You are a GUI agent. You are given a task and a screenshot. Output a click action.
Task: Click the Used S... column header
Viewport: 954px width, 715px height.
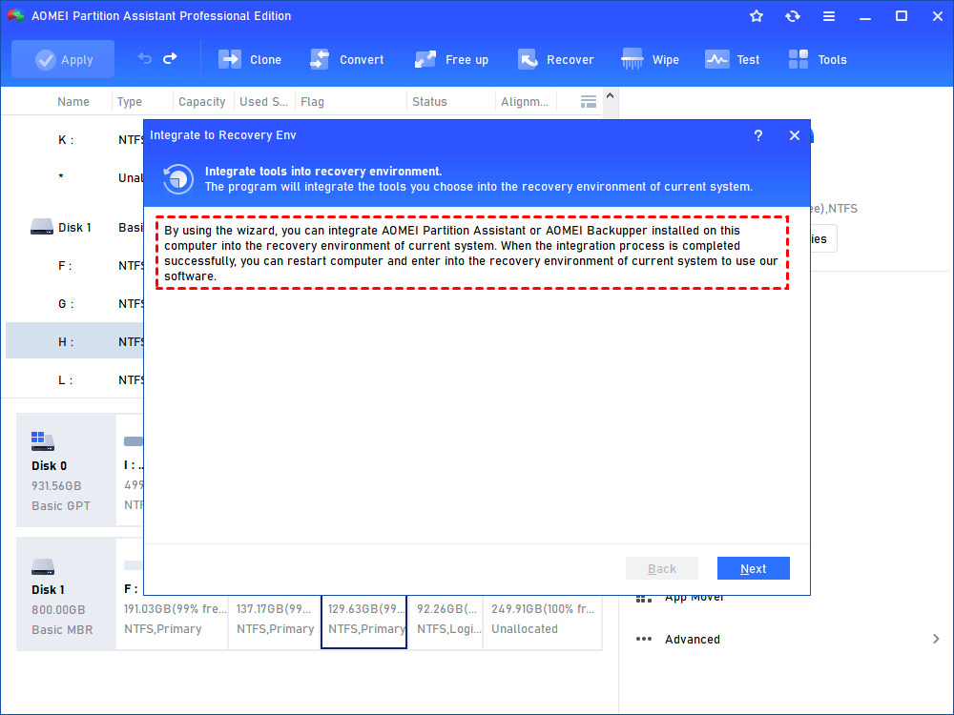pos(263,102)
